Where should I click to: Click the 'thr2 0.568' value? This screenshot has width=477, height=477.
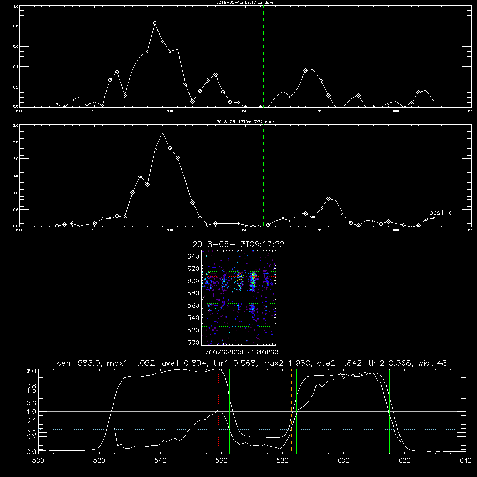coord(390,363)
